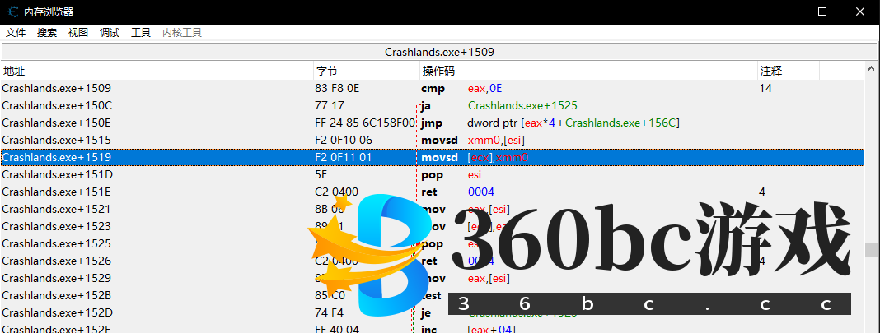
Task: Open the 工具 menu
Action: 141,33
